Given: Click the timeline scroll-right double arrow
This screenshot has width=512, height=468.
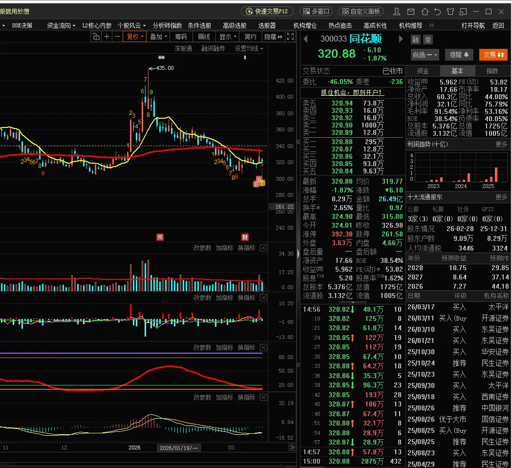Looking at the screenshot, I should pos(292,447).
